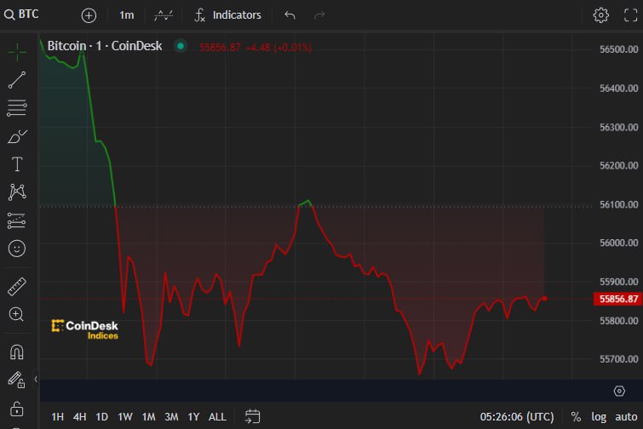The height and width of the screenshot is (429, 643).
Task: Undo the last chart action
Action: point(290,15)
